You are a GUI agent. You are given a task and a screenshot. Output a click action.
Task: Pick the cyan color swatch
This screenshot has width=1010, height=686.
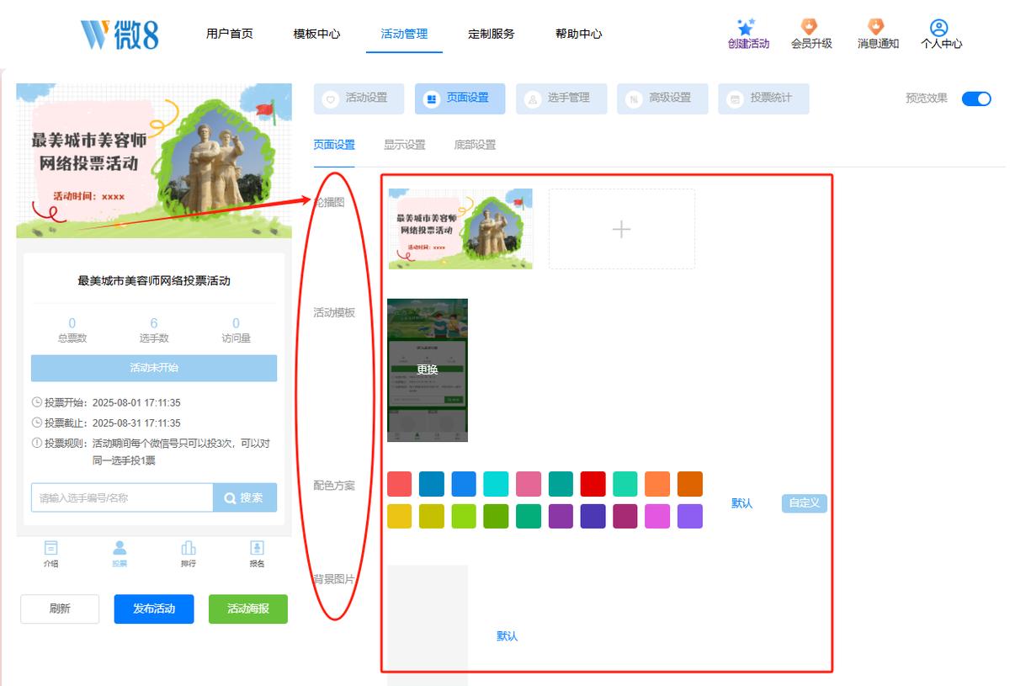(496, 484)
